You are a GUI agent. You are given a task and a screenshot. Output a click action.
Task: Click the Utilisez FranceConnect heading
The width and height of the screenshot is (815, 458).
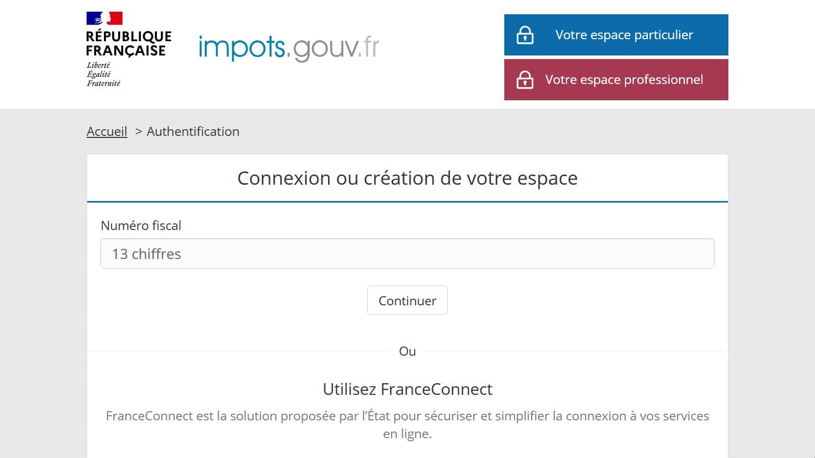point(407,389)
